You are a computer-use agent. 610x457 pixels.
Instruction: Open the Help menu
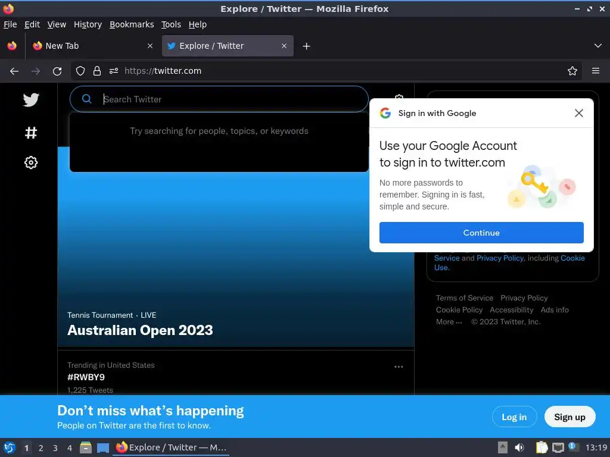tap(197, 24)
